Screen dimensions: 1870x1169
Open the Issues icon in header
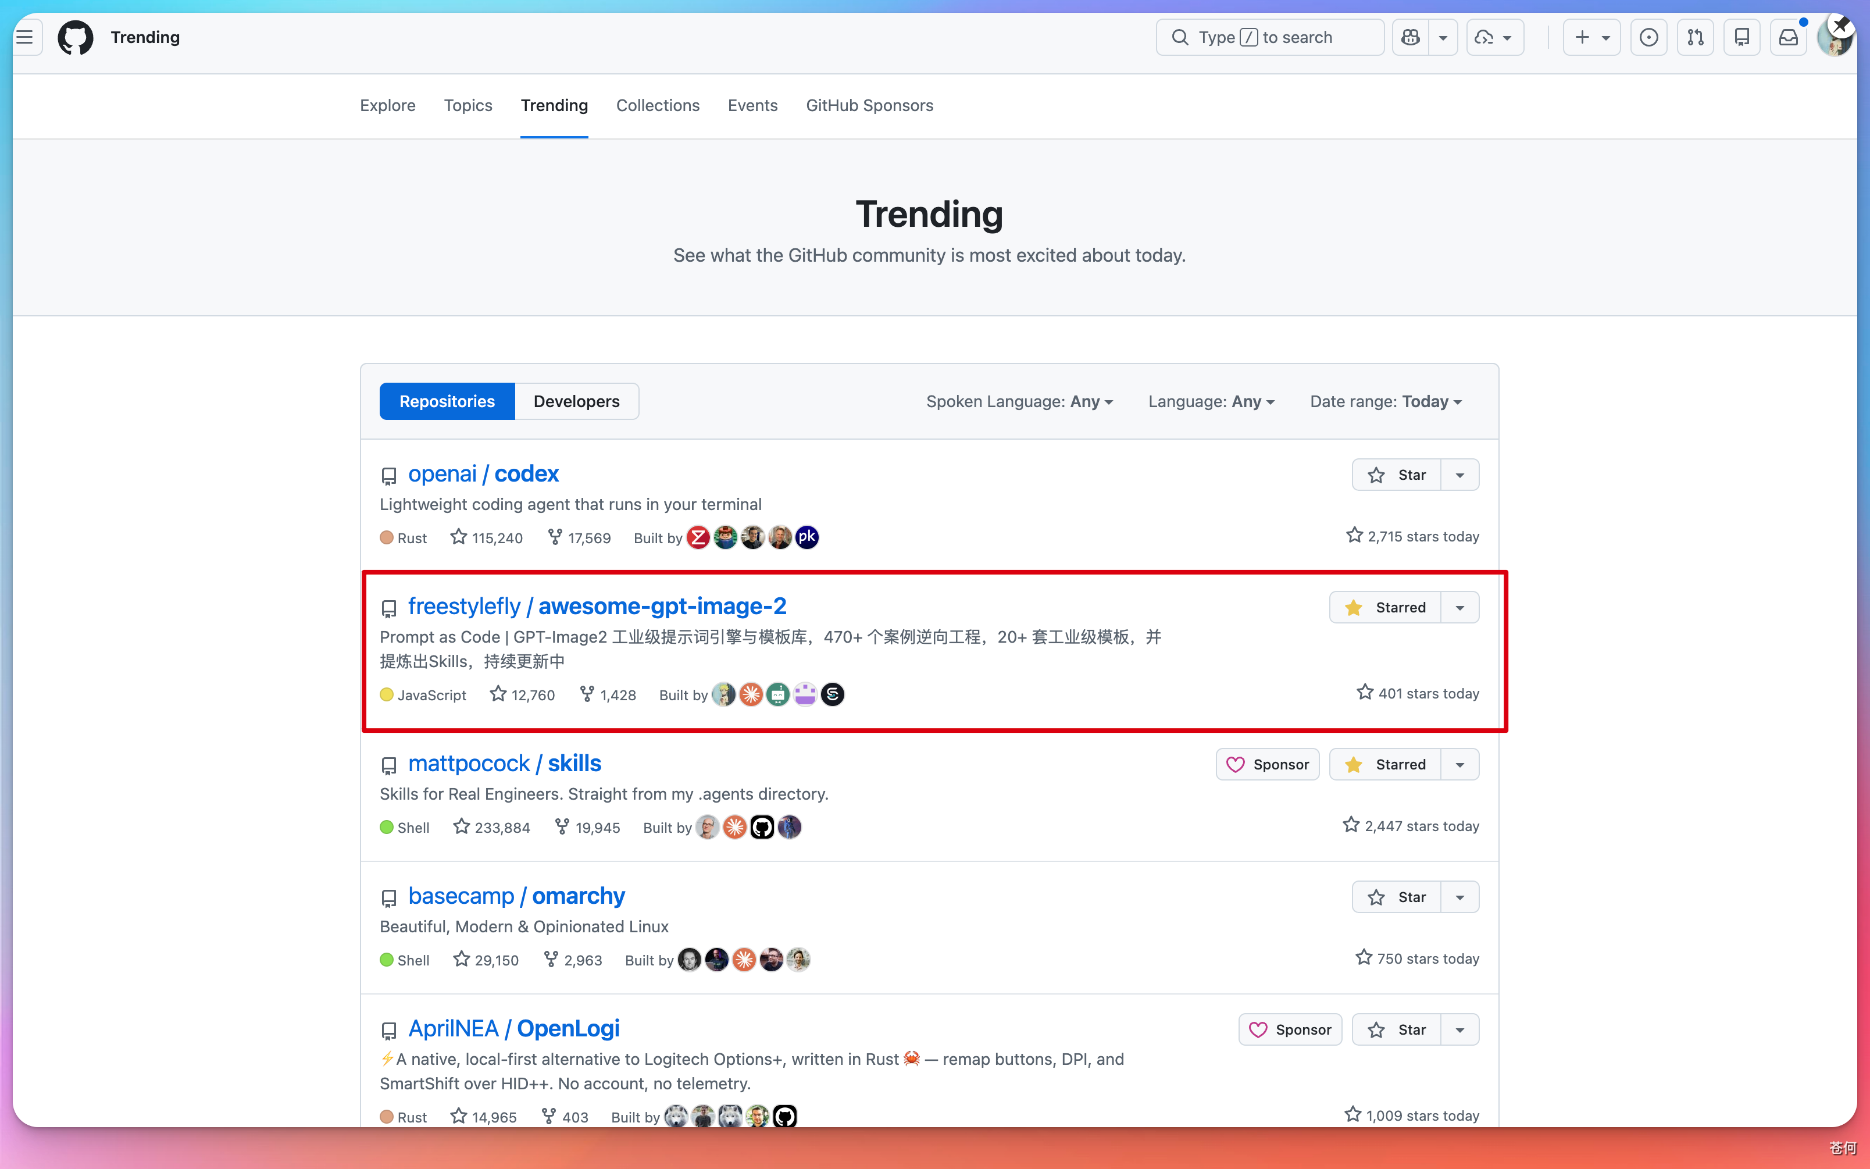coord(1648,37)
